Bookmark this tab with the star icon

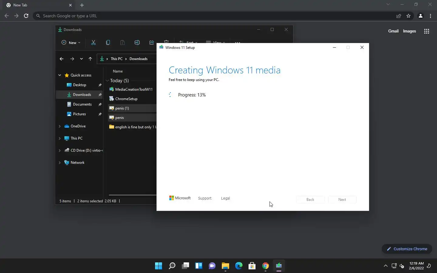click(408, 16)
